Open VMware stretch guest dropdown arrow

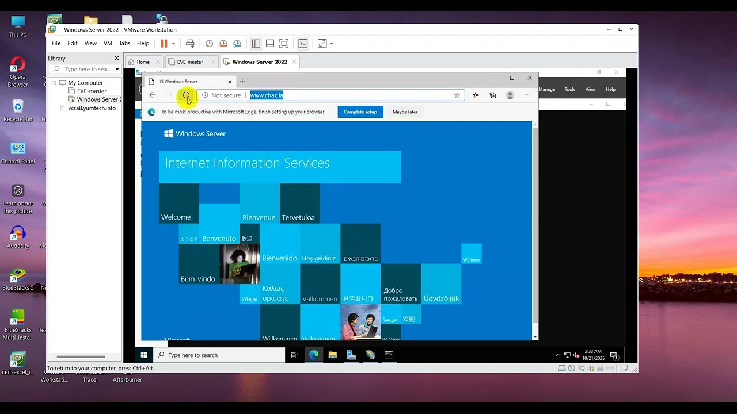[332, 44]
